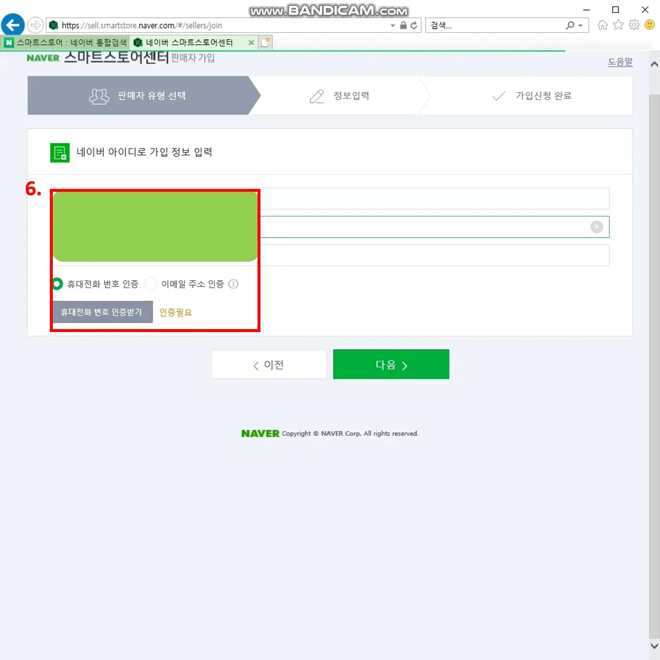The image size is (660, 660).
Task: Click the 인증필요 status text
Action: click(175, 312)
